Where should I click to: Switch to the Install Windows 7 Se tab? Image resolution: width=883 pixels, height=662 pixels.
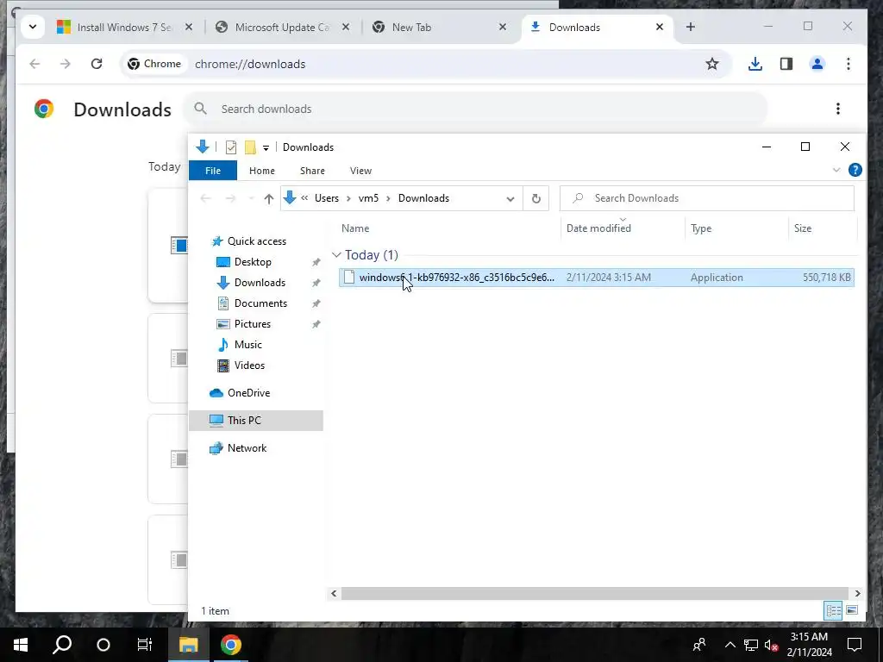[x=124, y=27]
